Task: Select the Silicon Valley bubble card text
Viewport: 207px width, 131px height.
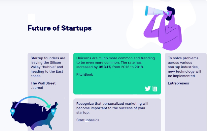Action: click(x=48, y=67)
